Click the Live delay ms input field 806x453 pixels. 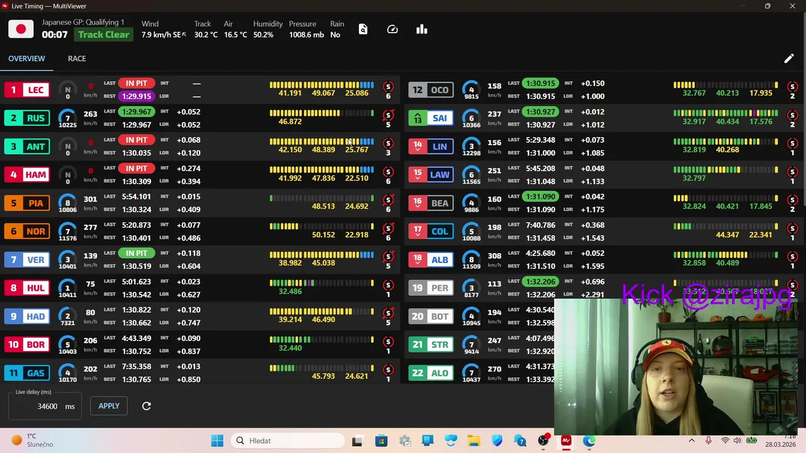(45, 406)
